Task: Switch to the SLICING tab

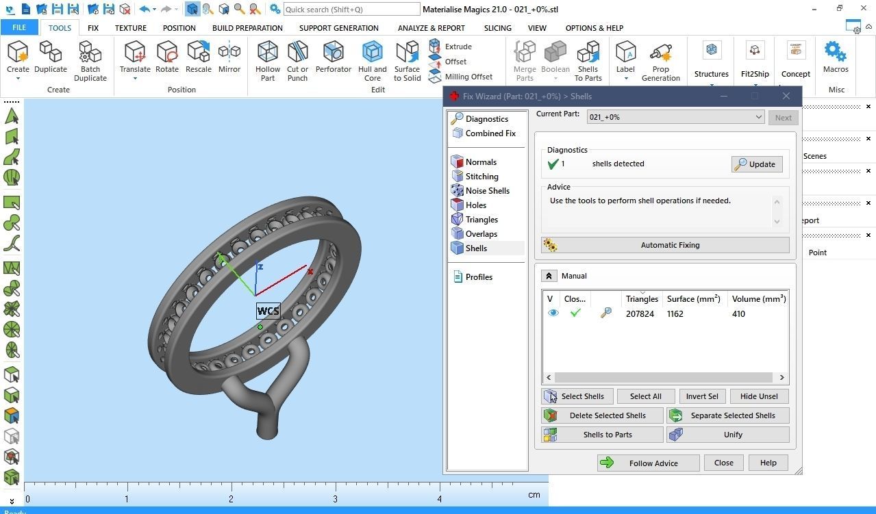Action: tap(497, 28)
